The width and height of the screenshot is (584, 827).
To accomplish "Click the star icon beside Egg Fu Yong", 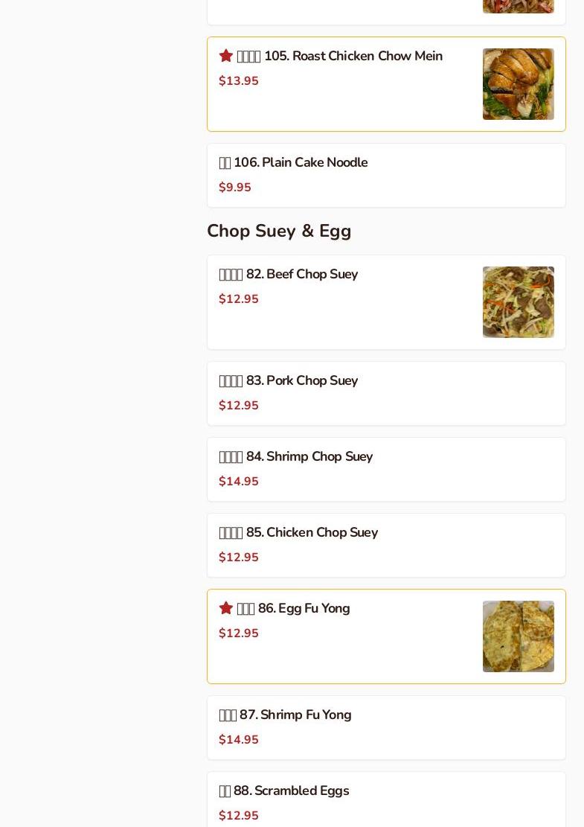I will click(x=226, y=608).
